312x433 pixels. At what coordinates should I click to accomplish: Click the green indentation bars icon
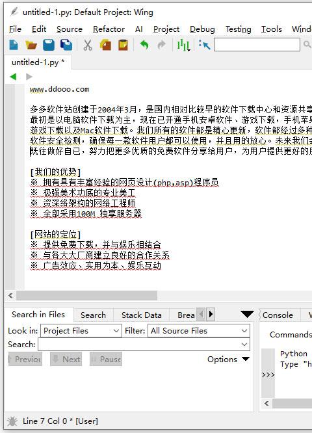pyautogui.click(x=183, y=45)
